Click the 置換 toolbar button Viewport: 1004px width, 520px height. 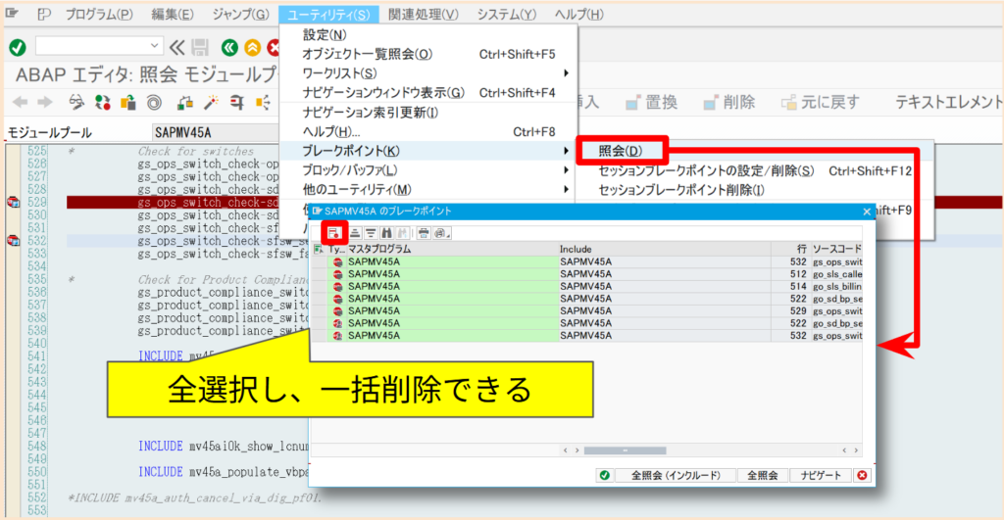tap(652, 103)
